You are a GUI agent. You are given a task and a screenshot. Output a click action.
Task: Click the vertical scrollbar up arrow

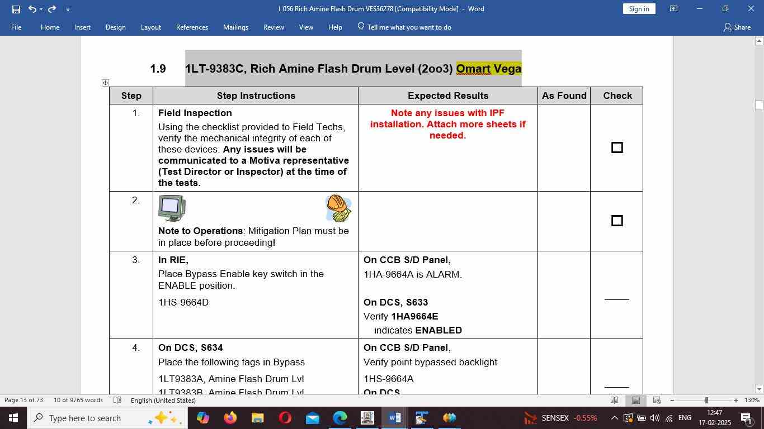[x=759, y=41]
